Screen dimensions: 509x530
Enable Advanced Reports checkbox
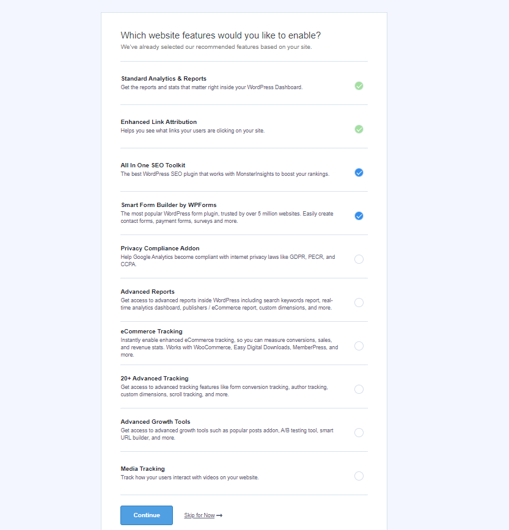pos(359,302)
